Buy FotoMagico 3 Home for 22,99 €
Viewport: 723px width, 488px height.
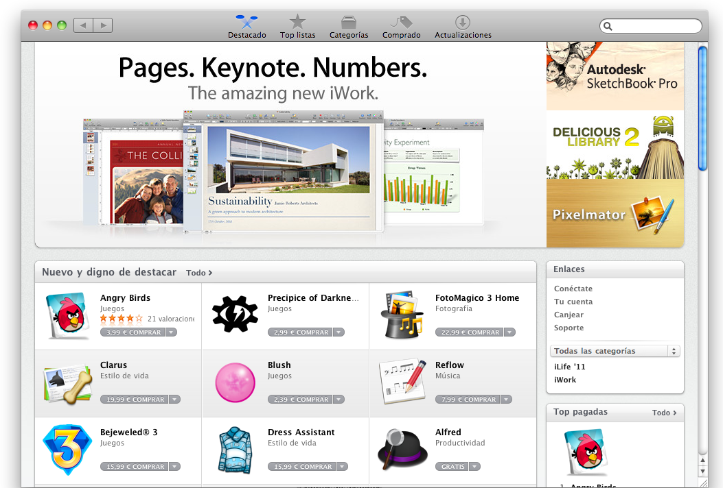[470, 332]
